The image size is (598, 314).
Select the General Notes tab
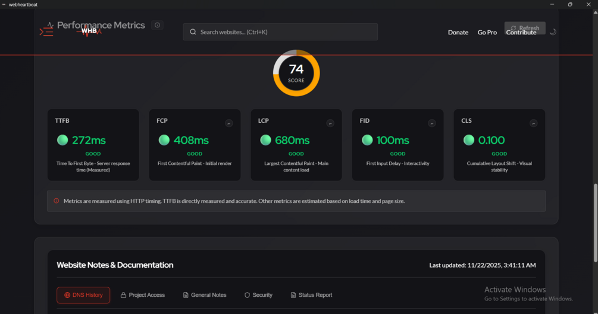coord(205,295)
